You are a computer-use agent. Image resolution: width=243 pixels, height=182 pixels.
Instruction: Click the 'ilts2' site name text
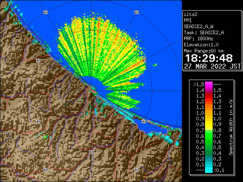[191, 14]
